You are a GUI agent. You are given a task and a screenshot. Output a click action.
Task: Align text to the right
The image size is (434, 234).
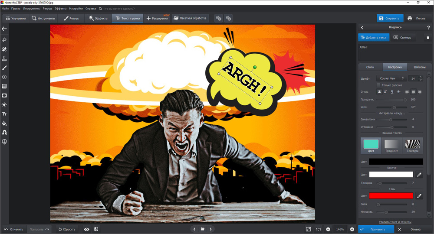tap(420, 92)
